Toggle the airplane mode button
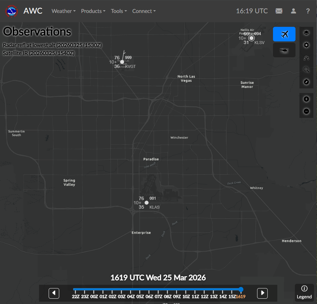 click(284, 34)
